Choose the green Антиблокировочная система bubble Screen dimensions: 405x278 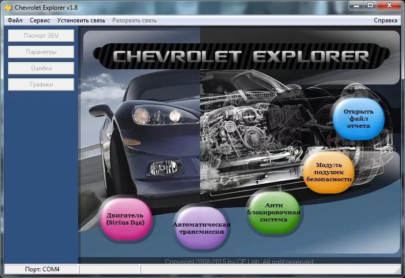click(274, 212)
